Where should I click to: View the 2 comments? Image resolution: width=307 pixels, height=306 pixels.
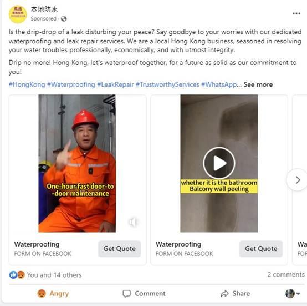click(286, 274)
